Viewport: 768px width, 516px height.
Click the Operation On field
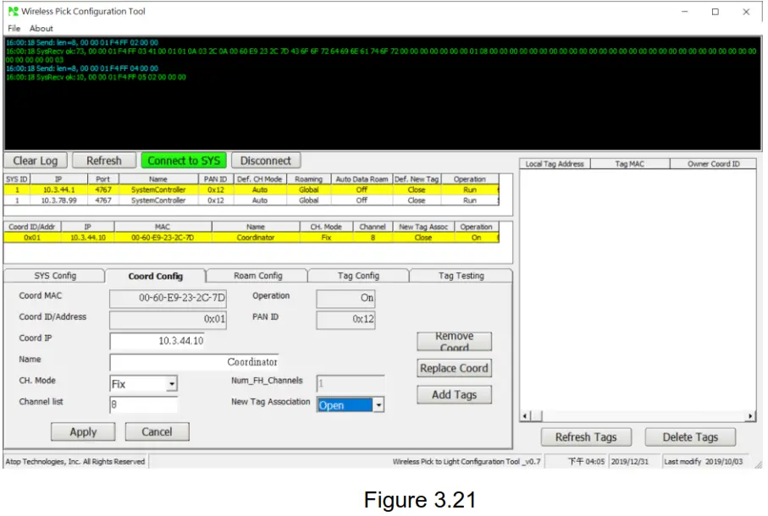click(345, 298)
